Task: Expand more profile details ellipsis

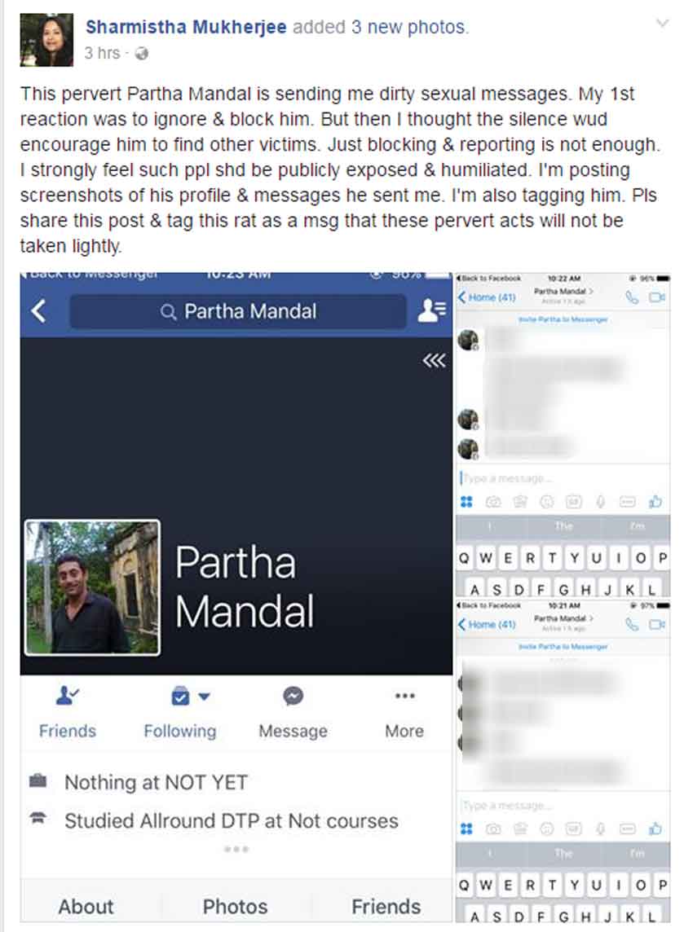Action: click(x=236, y=849)
